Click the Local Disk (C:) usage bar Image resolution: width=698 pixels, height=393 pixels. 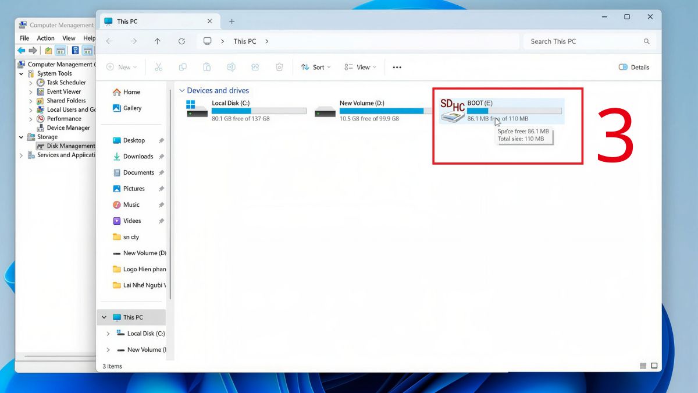click(259, 111)
